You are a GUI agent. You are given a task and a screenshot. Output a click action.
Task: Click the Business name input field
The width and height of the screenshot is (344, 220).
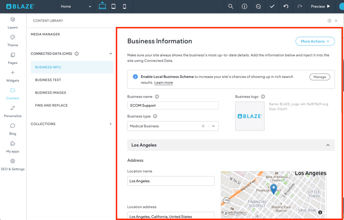[x=172, y=105]
